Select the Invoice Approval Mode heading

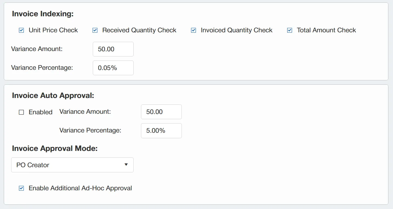[x=55, y=148]
